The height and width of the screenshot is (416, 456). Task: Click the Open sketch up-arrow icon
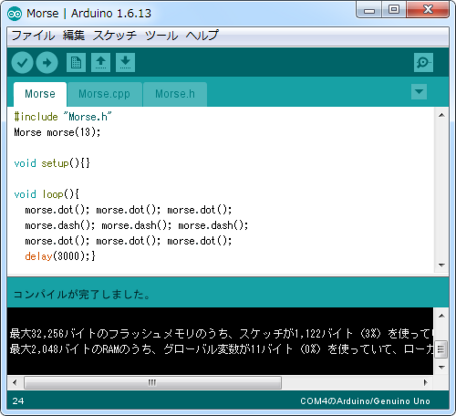tap(101, 63)
